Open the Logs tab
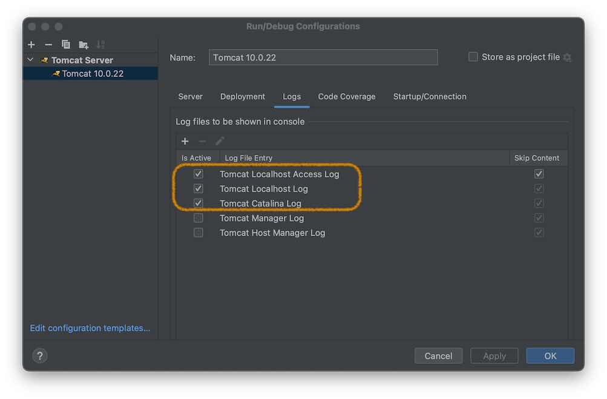The width and height of the screenshot is (607, 399). click(292, 96)
